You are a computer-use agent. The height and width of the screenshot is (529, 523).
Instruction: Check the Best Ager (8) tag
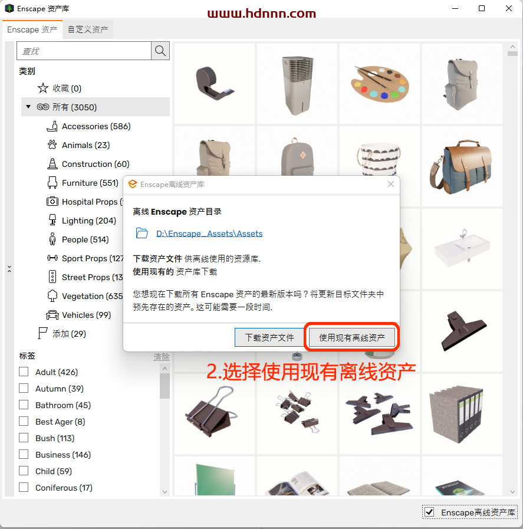point(24,422)
